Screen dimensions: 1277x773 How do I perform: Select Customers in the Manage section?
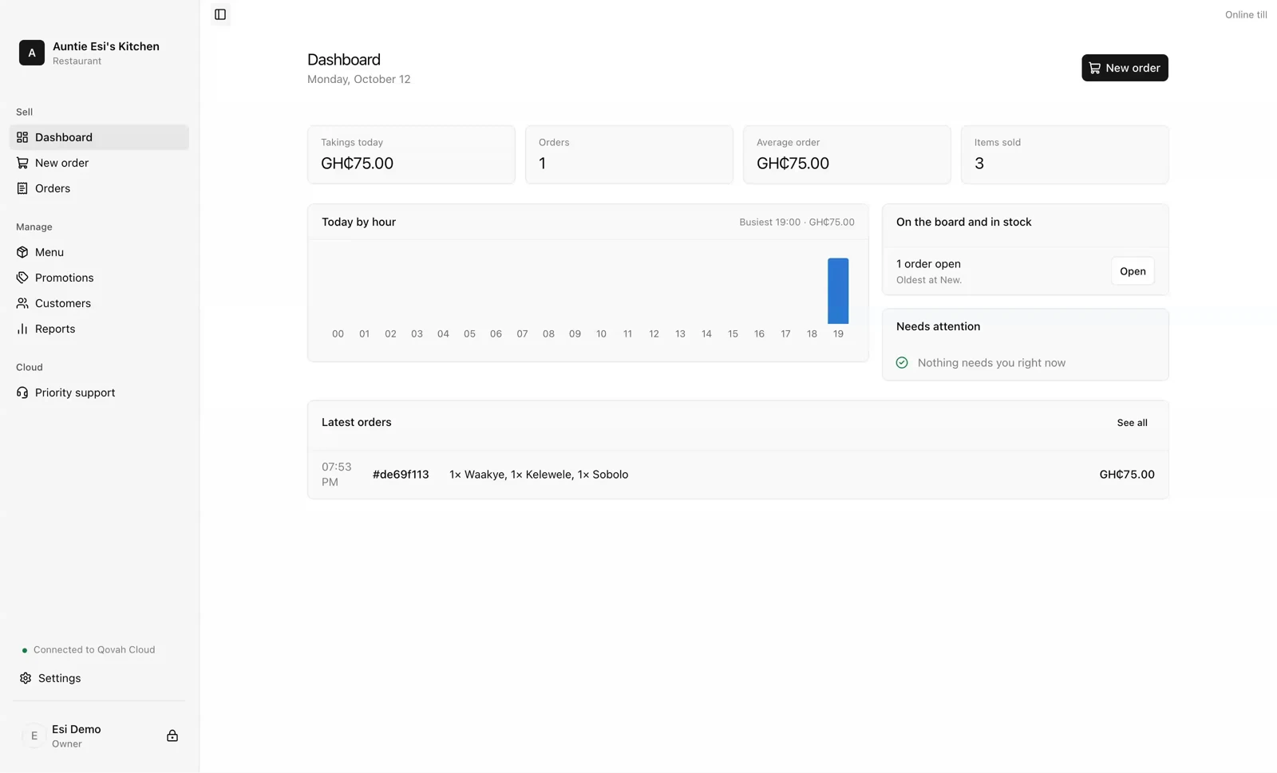99,303
